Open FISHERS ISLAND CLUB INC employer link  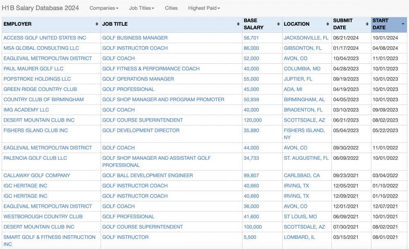pos(36,131)
